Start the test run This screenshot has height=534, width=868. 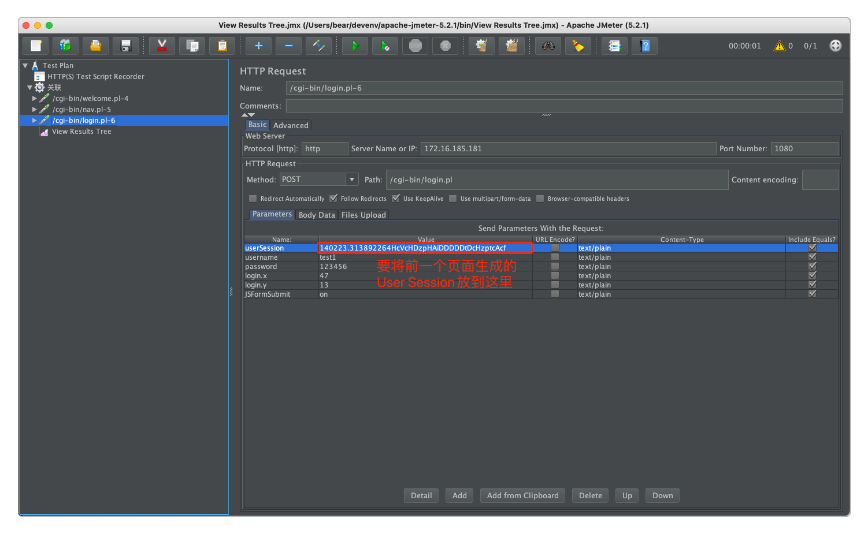(355, 46)
